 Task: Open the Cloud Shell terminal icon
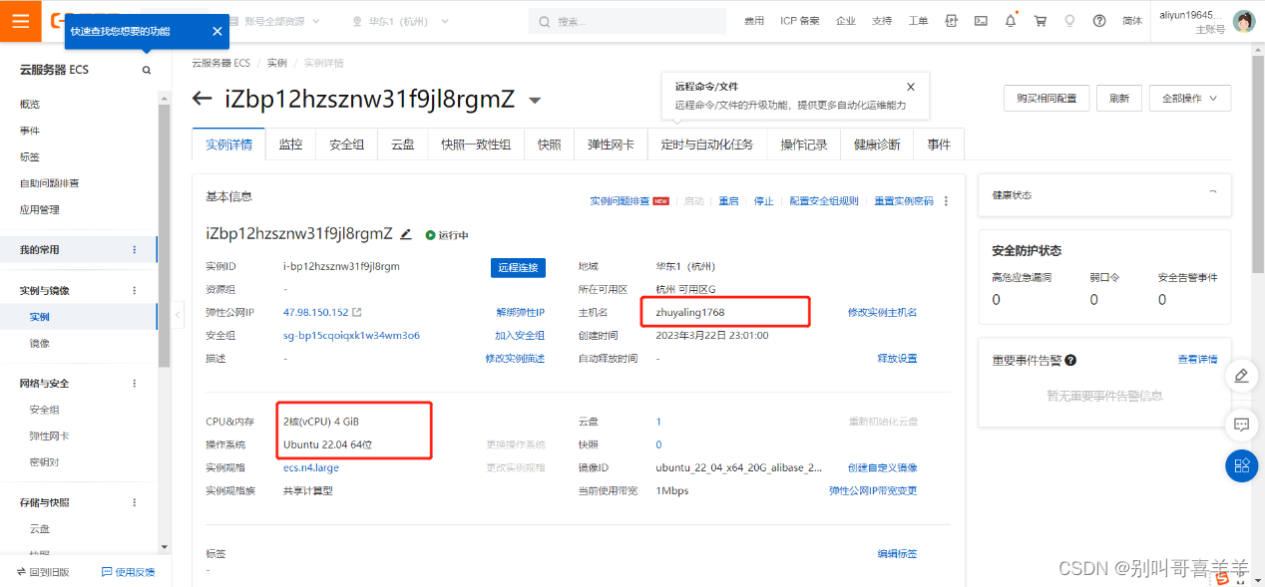981,21
